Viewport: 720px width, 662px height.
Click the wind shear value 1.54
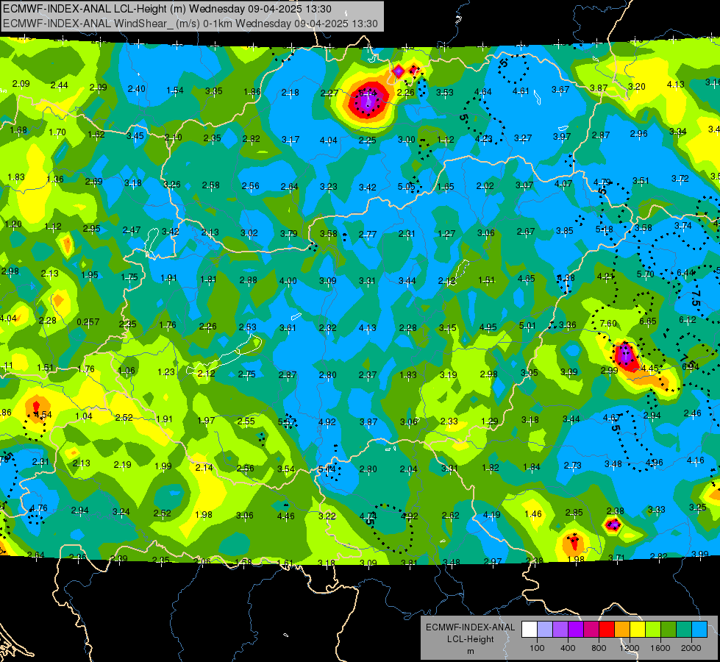[175, 90]
